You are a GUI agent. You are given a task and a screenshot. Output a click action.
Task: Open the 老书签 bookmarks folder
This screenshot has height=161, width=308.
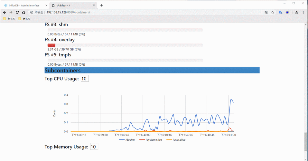(x=24, y=19)
